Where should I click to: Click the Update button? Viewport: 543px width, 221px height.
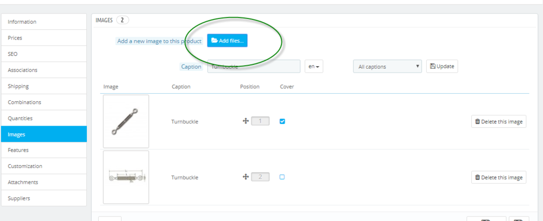point(442,66)
